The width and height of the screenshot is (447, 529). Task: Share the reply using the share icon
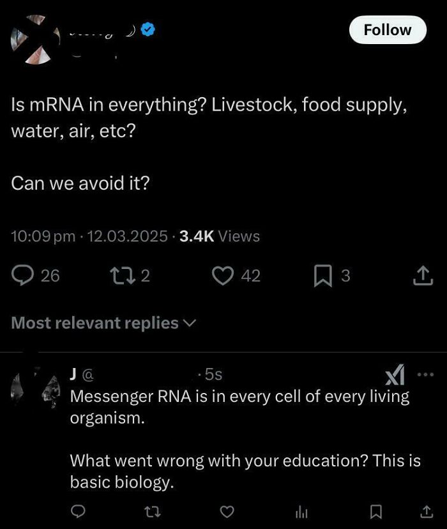point(427,511)
